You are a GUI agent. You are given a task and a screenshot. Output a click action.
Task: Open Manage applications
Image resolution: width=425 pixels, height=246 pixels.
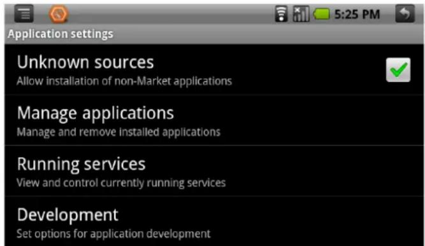(214, 120)
